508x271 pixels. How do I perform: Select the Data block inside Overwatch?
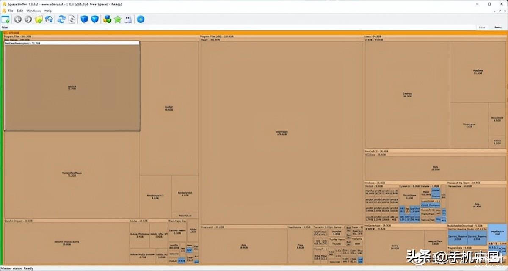tap(244, 246)
